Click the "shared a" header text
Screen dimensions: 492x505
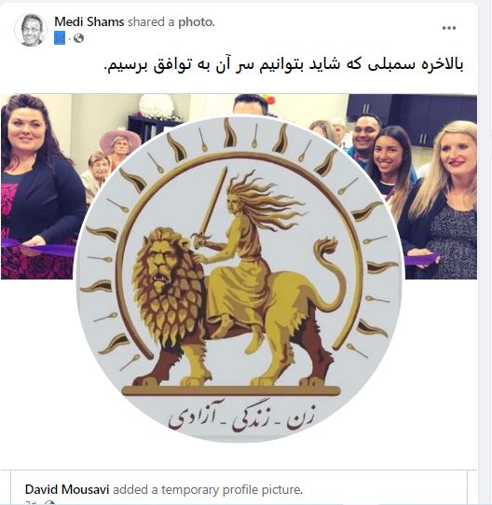click(x=151, y=22)
